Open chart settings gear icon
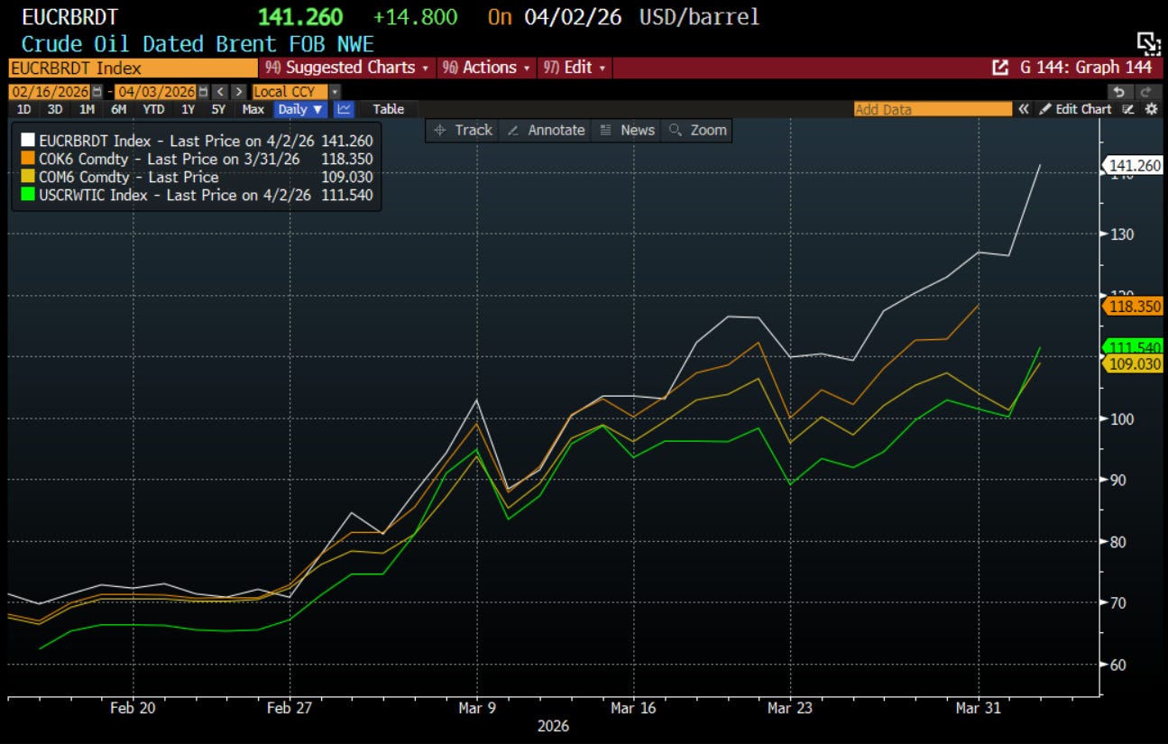 (1151, 109)
